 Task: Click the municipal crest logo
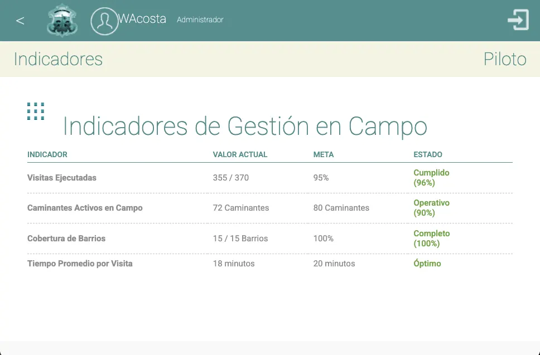point(62,20)
